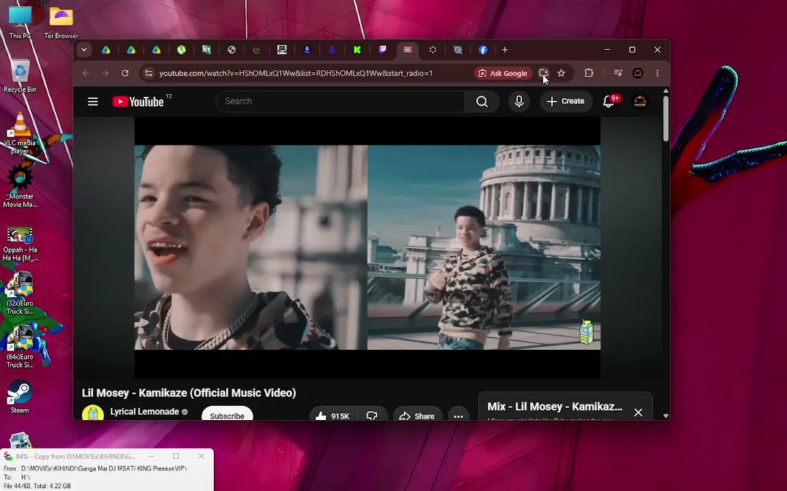Switch to the first Google Drive tab
This screenshot has width=787, height=491.
click(x=106, y=50)
